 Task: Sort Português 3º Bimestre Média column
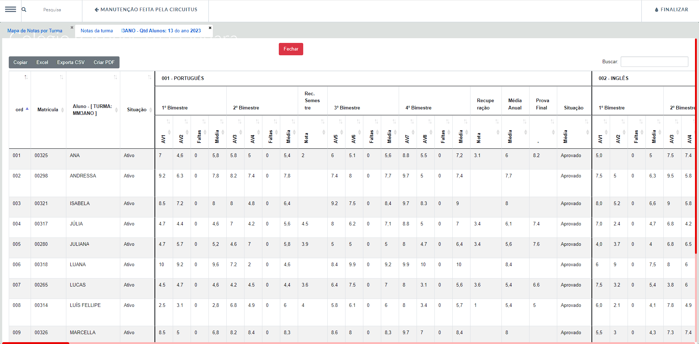click(x=390, y=132)
